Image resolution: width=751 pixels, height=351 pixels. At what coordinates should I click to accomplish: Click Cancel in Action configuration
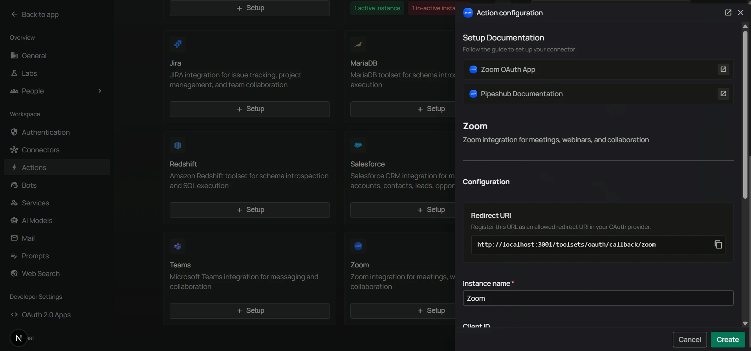pos(690,340)
